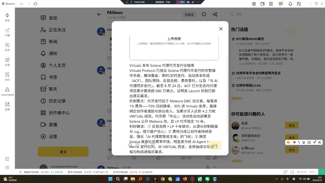The image size is (325, 183).
Task: Open 聊天 chat menu item
Action: click(49, 89)
